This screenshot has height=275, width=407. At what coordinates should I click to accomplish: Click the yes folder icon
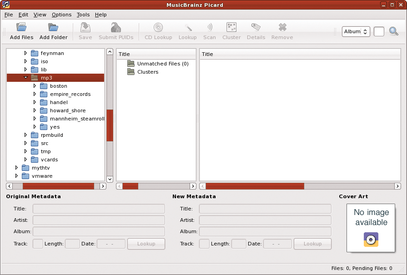click(44, 127)
